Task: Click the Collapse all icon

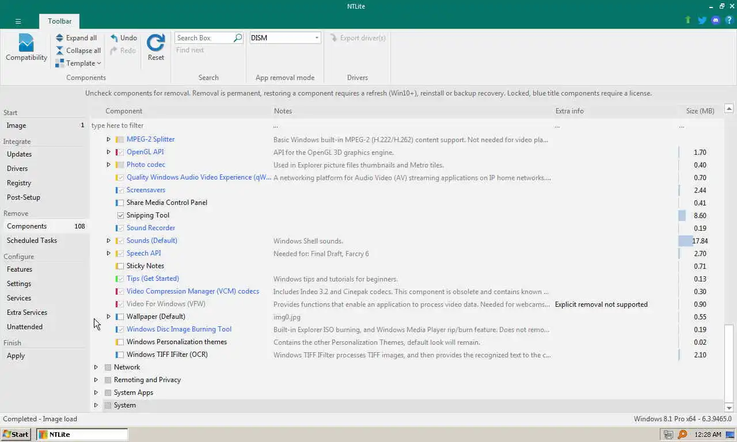Action: (59, 51)
